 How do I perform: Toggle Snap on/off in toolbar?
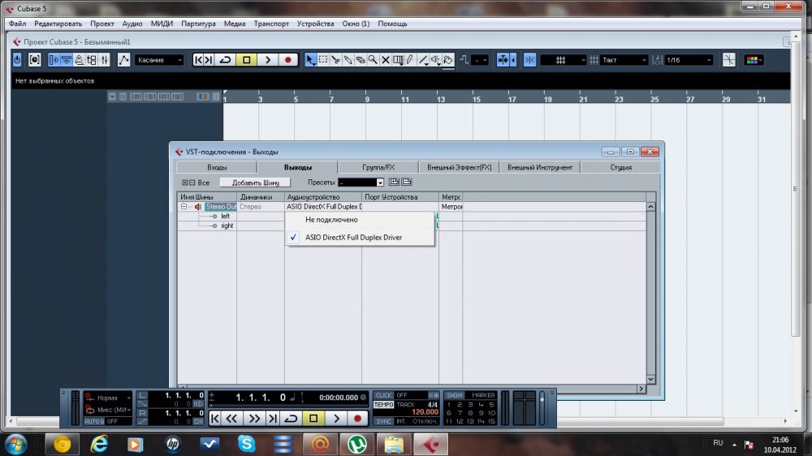pos(529,60)
